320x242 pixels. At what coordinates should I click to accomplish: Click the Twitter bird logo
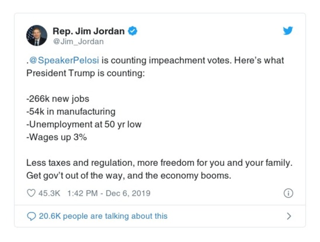point(288,31)
